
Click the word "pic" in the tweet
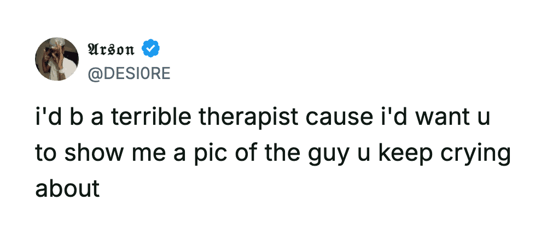208,154
